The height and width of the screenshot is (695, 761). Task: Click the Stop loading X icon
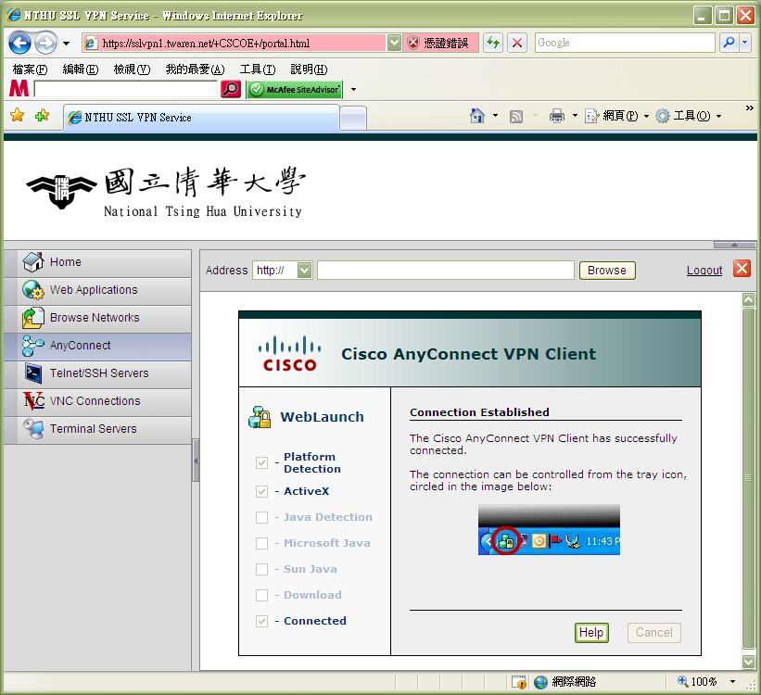[517, 43]
